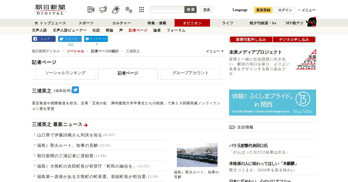Tweet page with ツイート button

(70, 39)
